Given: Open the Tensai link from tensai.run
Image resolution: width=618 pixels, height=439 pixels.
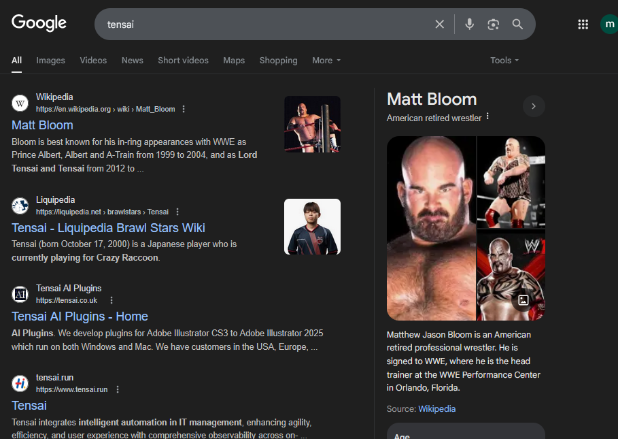Looking at the screenshot, I should pyautogui.click(x=29, y=406).
